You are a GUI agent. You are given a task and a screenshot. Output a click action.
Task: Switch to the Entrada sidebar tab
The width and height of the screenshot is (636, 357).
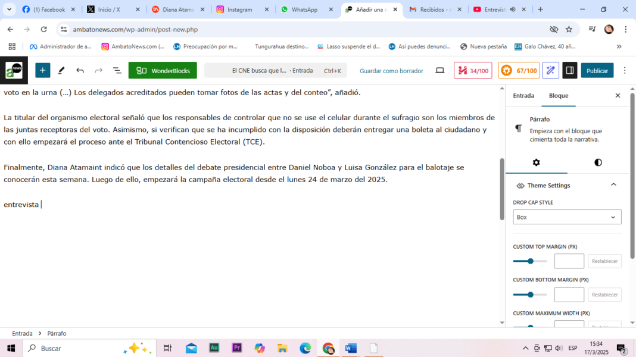[x=523, y=95]
